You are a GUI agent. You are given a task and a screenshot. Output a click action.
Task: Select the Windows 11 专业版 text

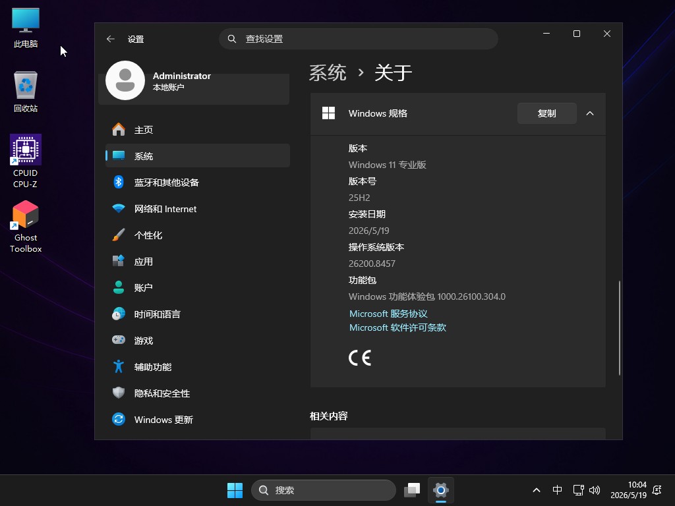tap(387, 165)
